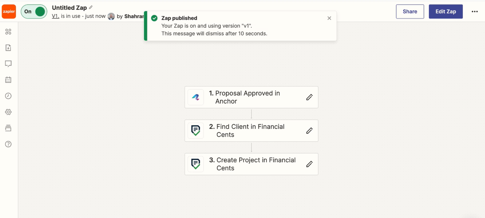
Task: Open the Zap history clock icon
Action: 8,96
